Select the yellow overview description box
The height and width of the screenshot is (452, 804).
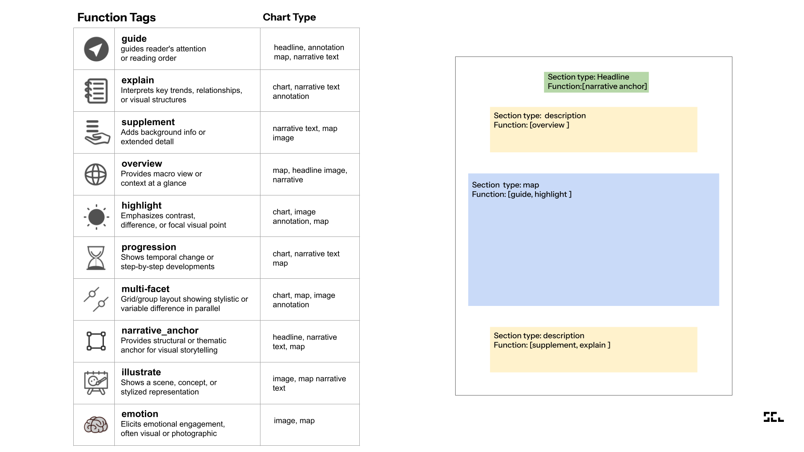pos(593,130)
